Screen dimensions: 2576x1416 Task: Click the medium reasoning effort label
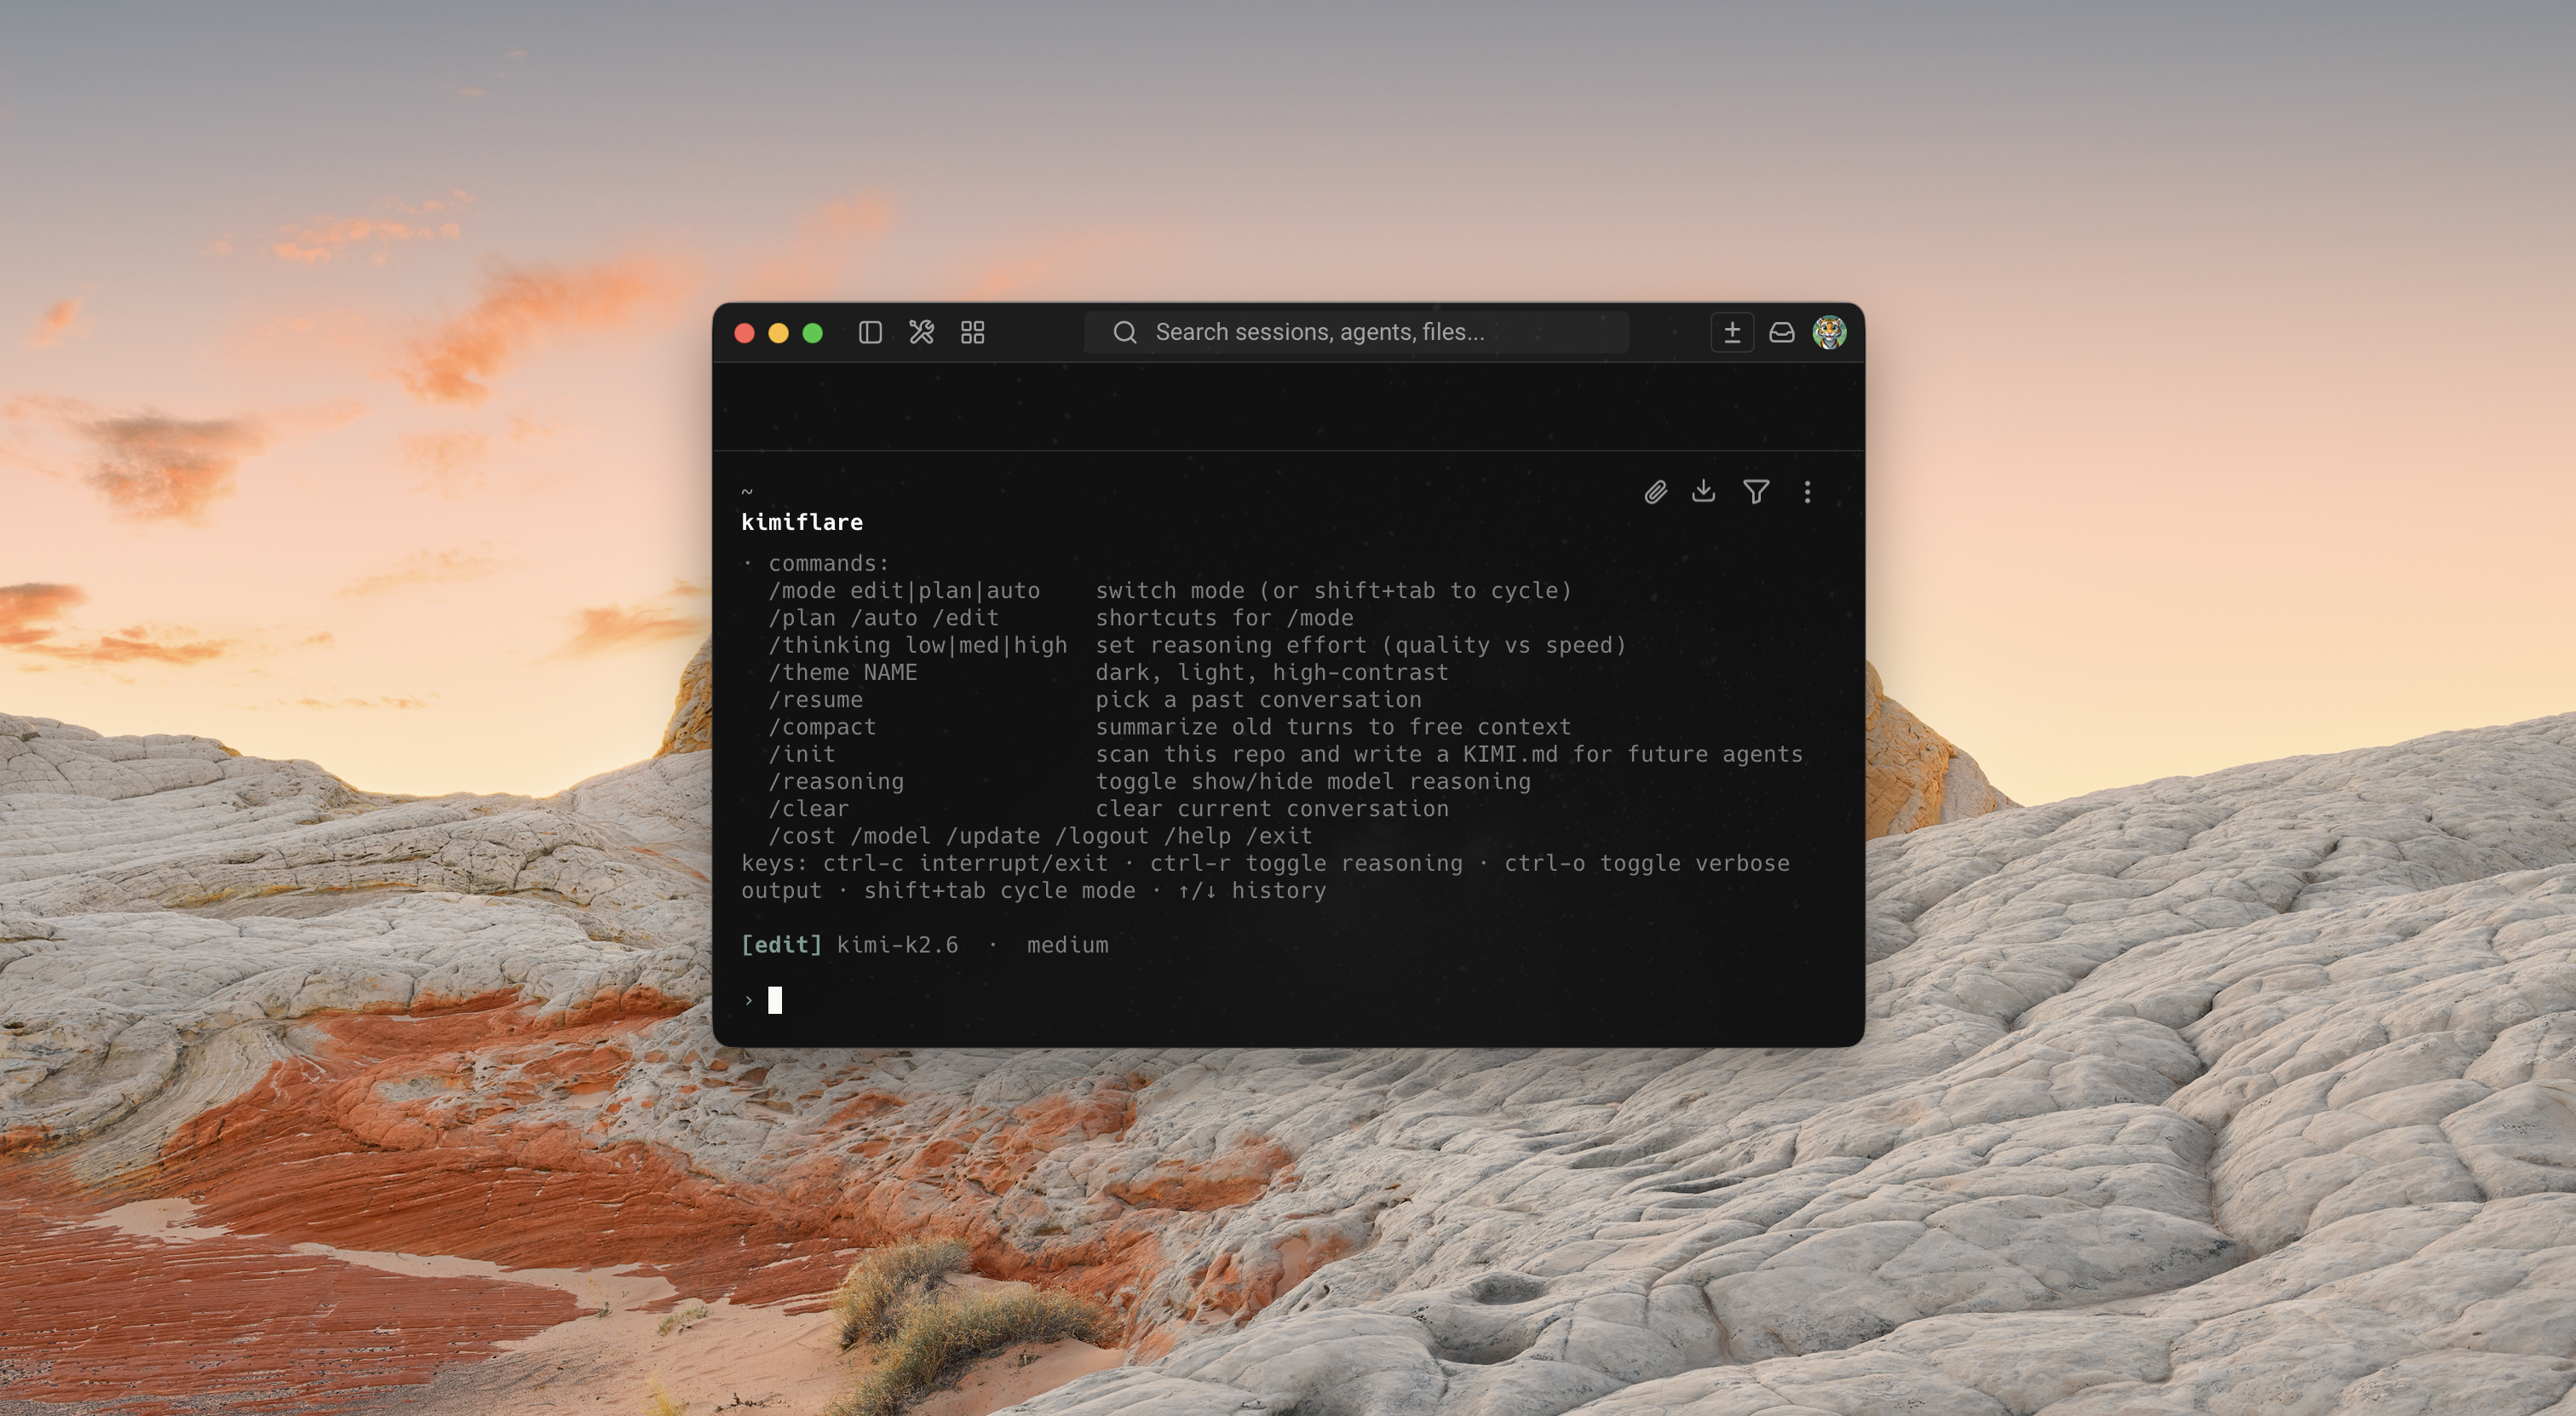point(1067,945)
